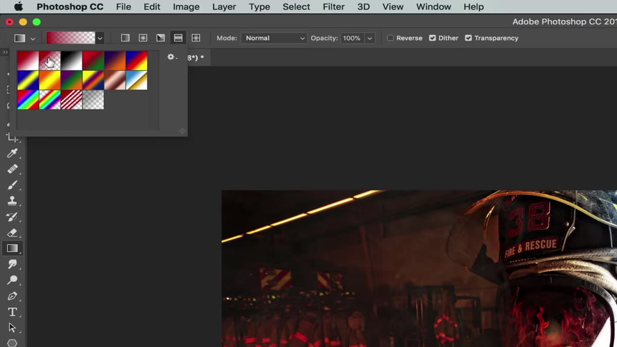Choose the Radial Gradient style icon
This screenshot has height=347, width=617.
click(143, 38)
